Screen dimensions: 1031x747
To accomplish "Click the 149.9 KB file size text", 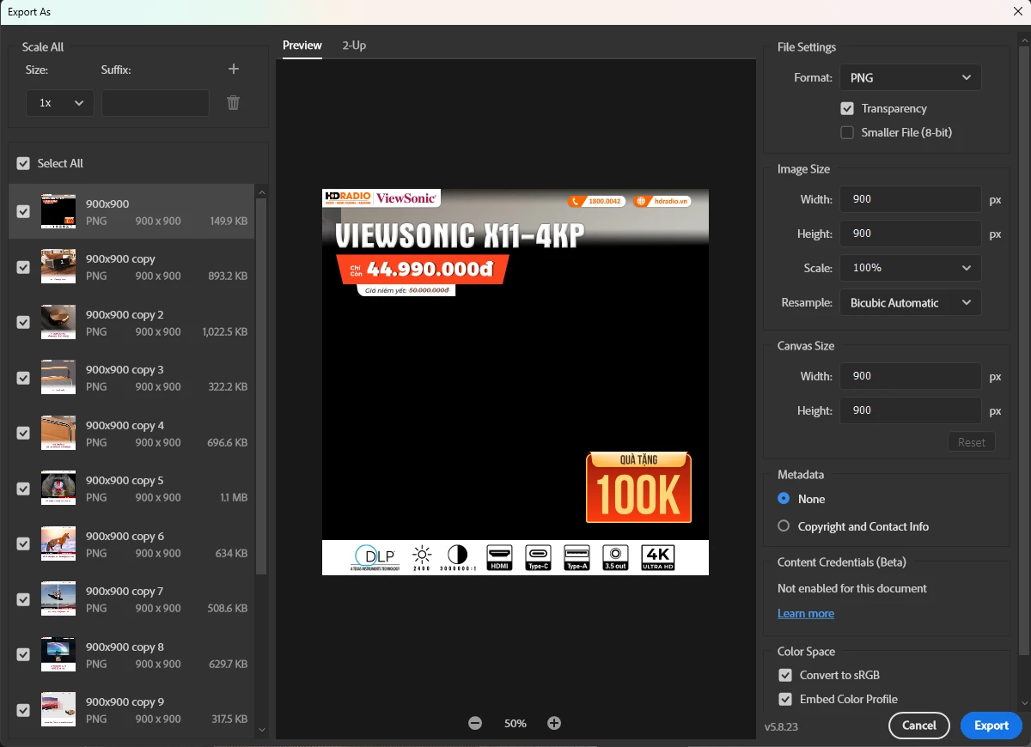I will point(229,221).
